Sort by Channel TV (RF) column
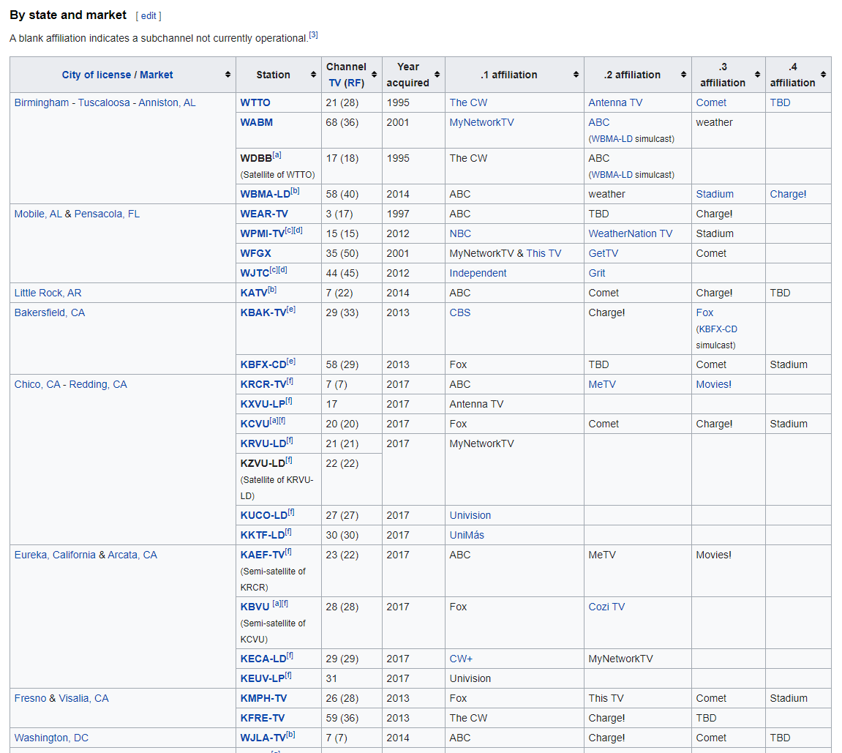 pos(374,75)
